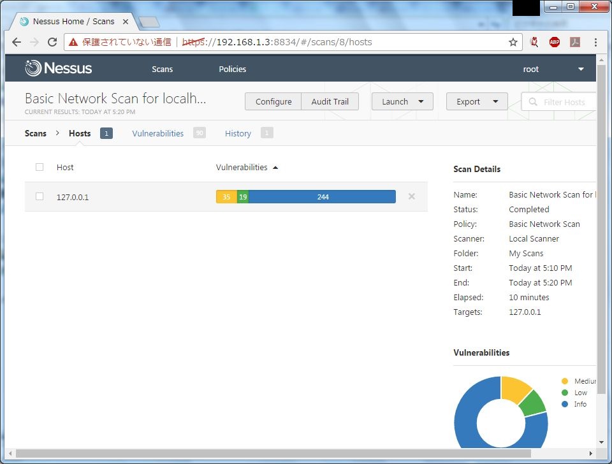The height and width of the screenshot is (464, 612).
Task: Click the vertical scrollbar down arrow
Action: pos(601,442)
